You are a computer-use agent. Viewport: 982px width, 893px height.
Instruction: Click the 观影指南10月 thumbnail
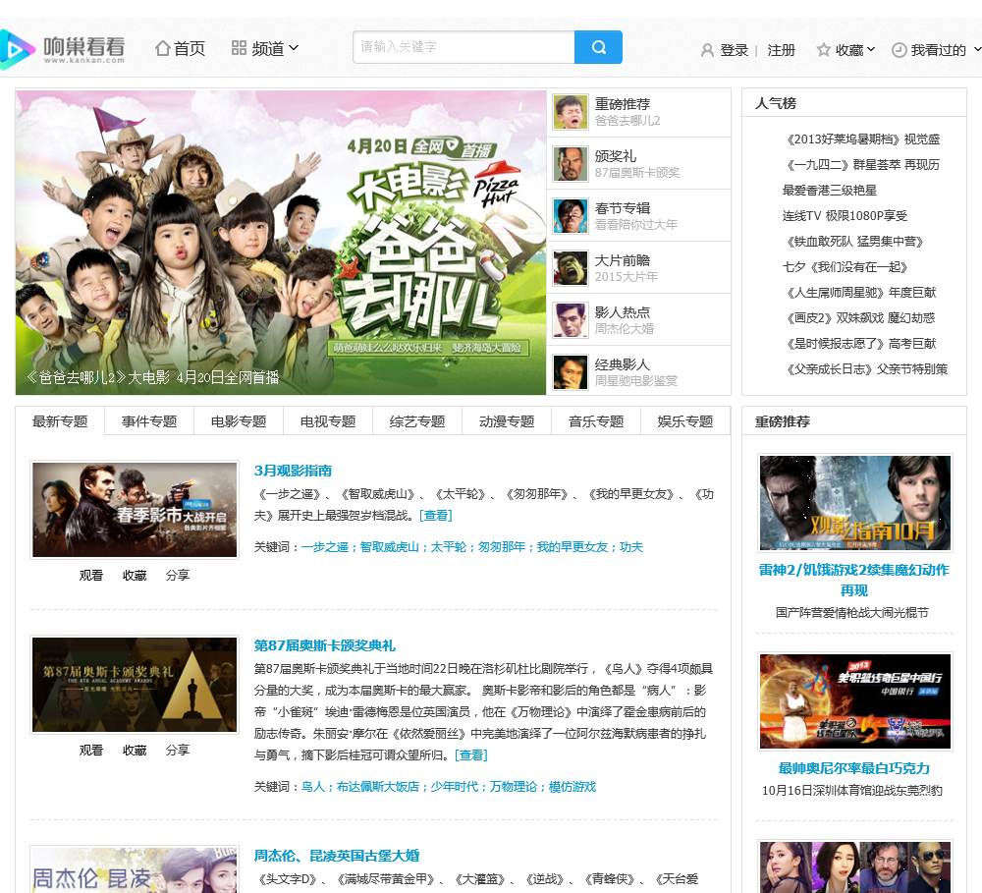[855, 503]
